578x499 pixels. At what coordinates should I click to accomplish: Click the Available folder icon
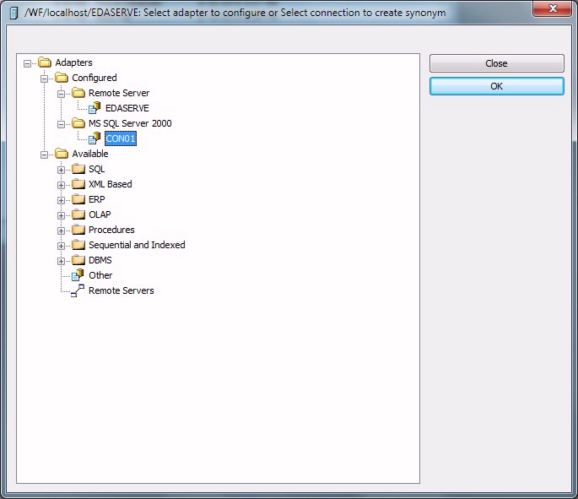click(62, 154)
